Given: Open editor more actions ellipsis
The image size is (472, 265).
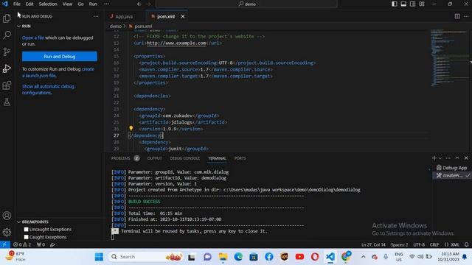Looking at the screenshot, I should click(466, 16).
